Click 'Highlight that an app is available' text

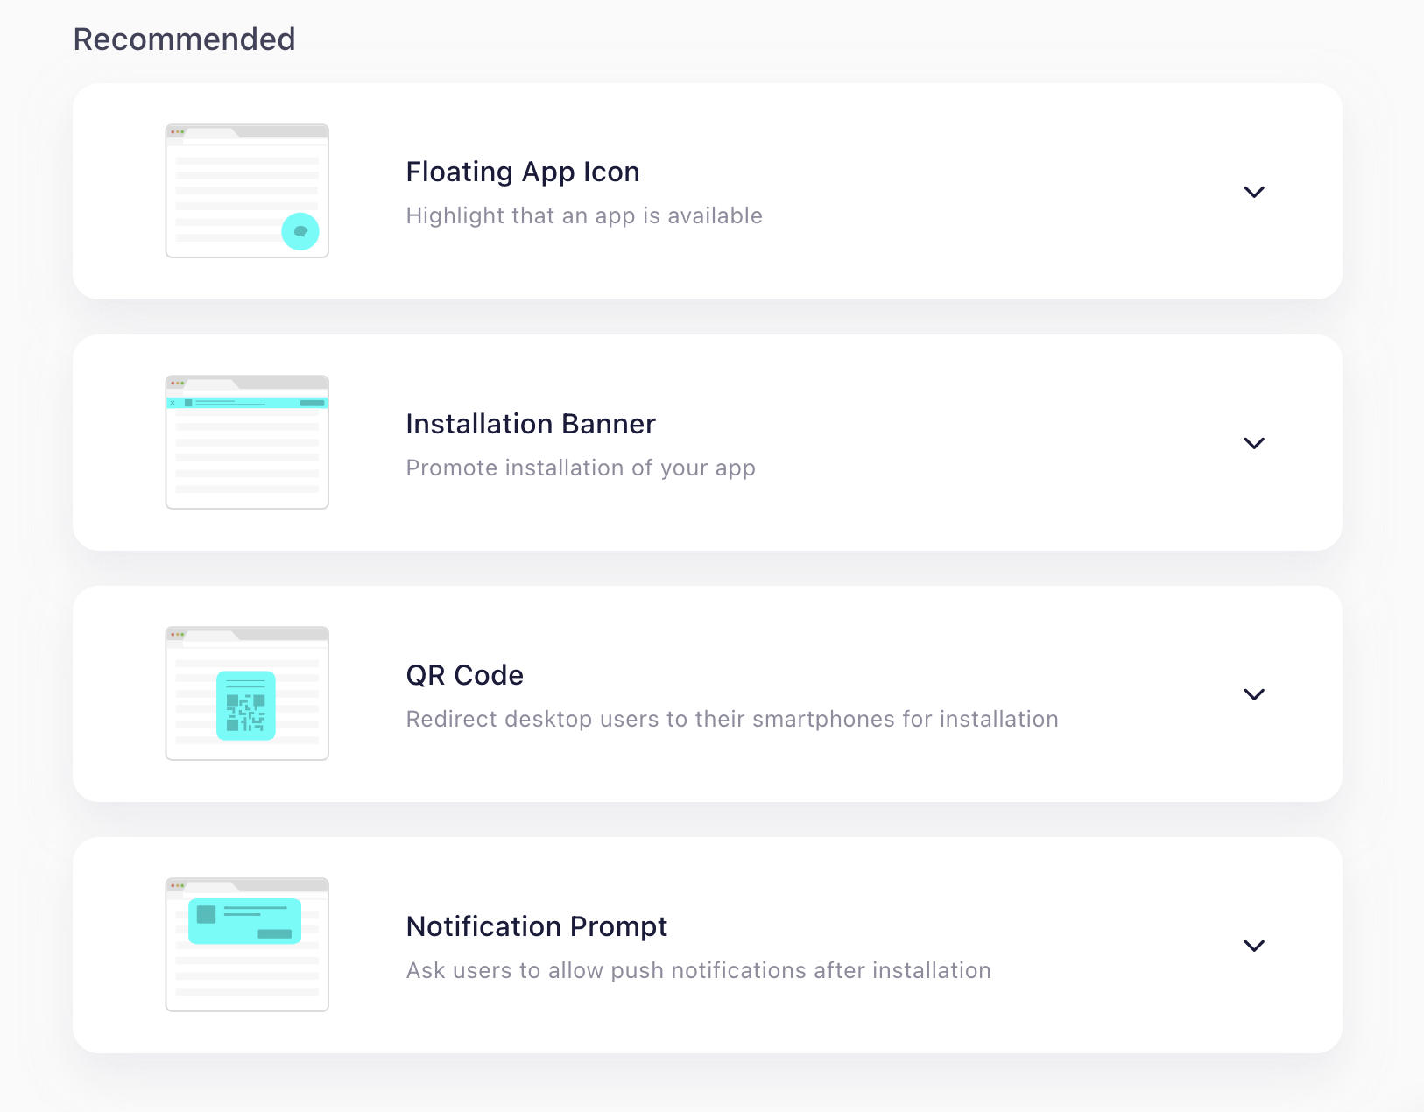584,215
